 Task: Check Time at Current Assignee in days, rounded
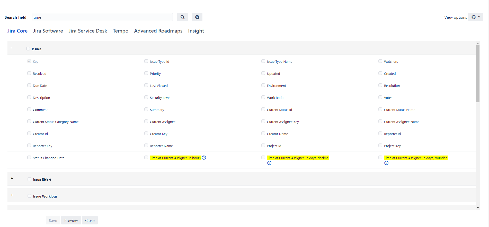pos(380,157)
